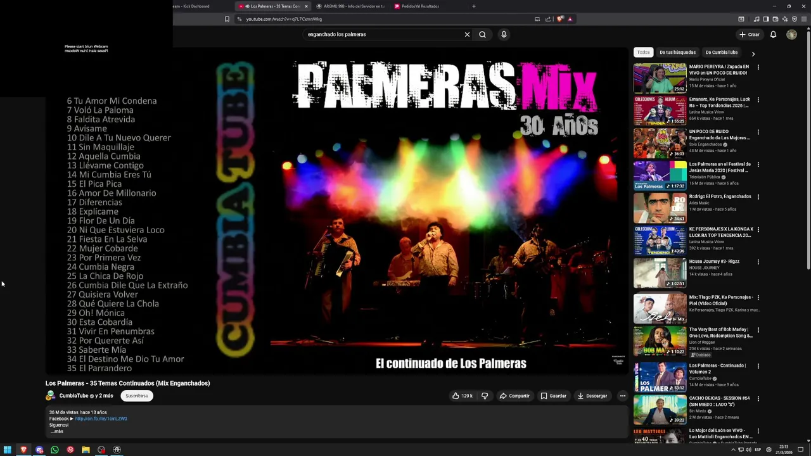The height and width of the screenshot is (456, 811).
Task: Open the CumbiaTube channel name
Action: 73,396
